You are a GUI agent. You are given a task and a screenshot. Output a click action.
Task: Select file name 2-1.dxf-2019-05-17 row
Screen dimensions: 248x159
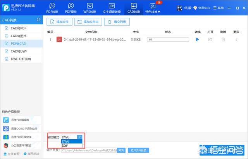click(95, 39)
